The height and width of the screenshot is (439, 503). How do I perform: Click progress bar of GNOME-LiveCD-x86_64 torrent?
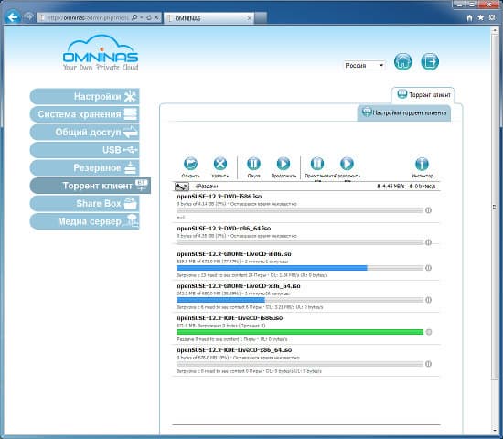tap(300, 300)
